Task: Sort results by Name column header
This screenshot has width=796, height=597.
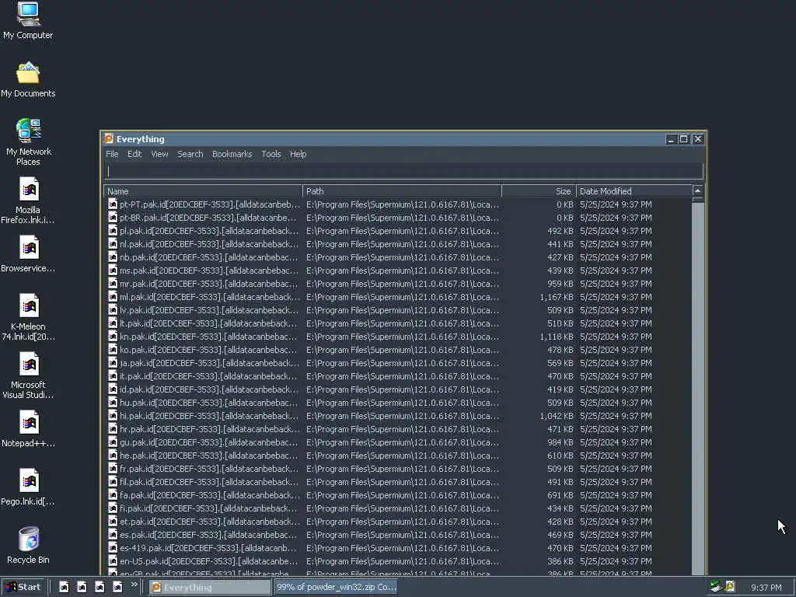Action: [x=203, y=191]
